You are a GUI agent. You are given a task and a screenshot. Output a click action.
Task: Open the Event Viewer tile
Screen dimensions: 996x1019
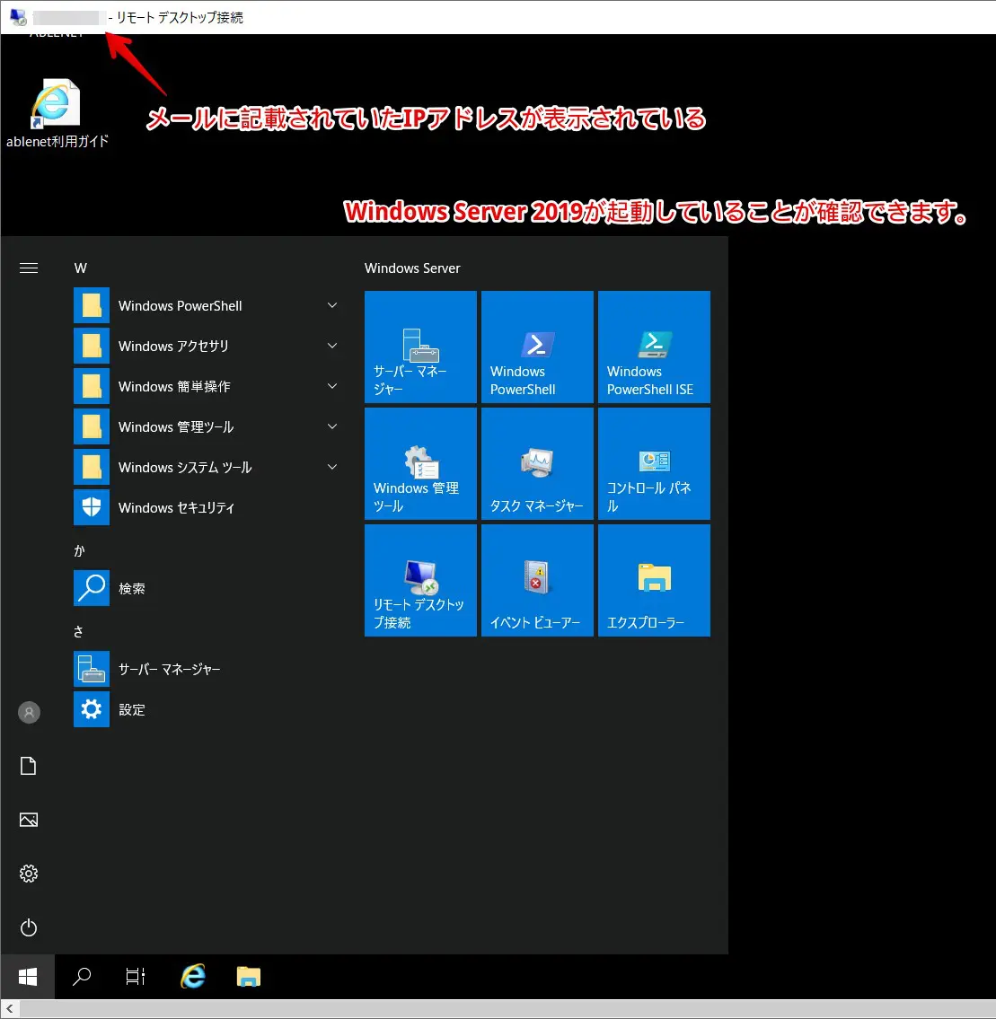pyautogui.click(x=537, y=580)
